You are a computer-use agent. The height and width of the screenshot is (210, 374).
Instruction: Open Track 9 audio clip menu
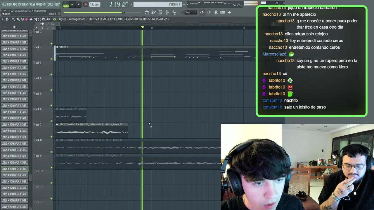[x=57, y=155]
